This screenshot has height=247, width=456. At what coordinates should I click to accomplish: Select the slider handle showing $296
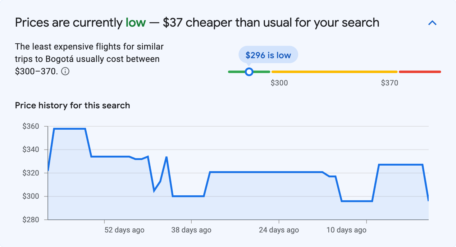[249, 71]
